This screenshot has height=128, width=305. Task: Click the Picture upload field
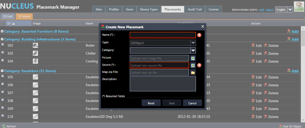pos(159,58)
